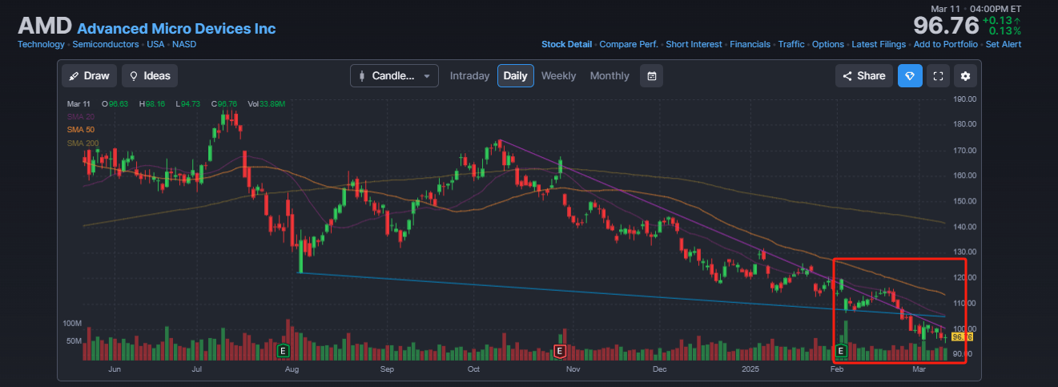This screenshot has height=387, width=1058.
Task: Click the SMA 200 legend label
Action: point(82,143)
